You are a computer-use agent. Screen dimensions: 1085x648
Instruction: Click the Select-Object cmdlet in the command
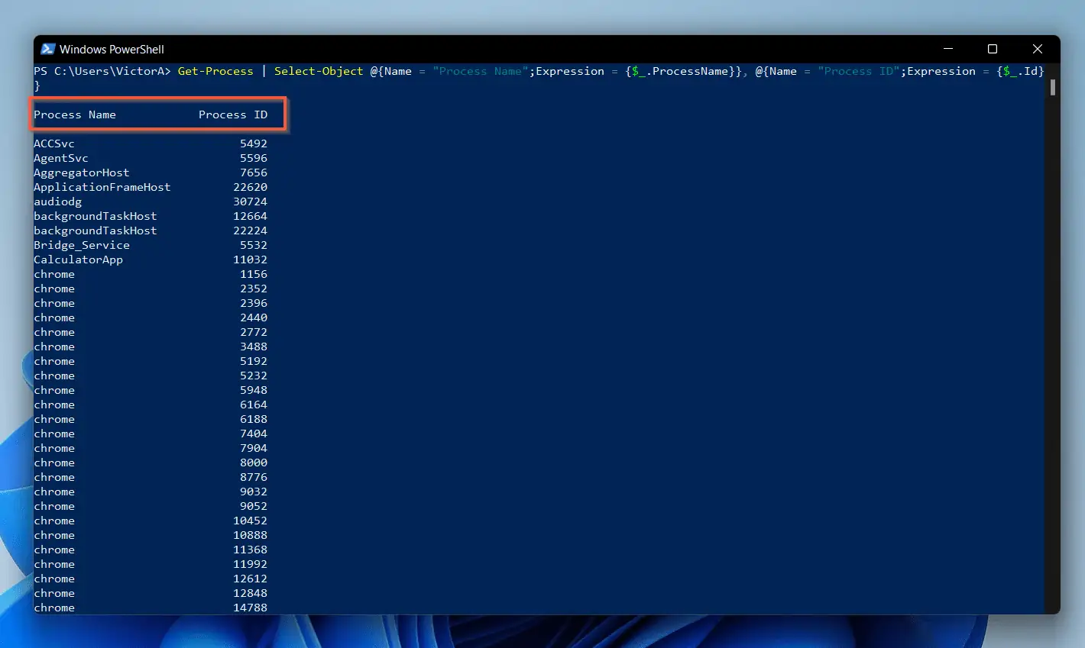[319, 71]
